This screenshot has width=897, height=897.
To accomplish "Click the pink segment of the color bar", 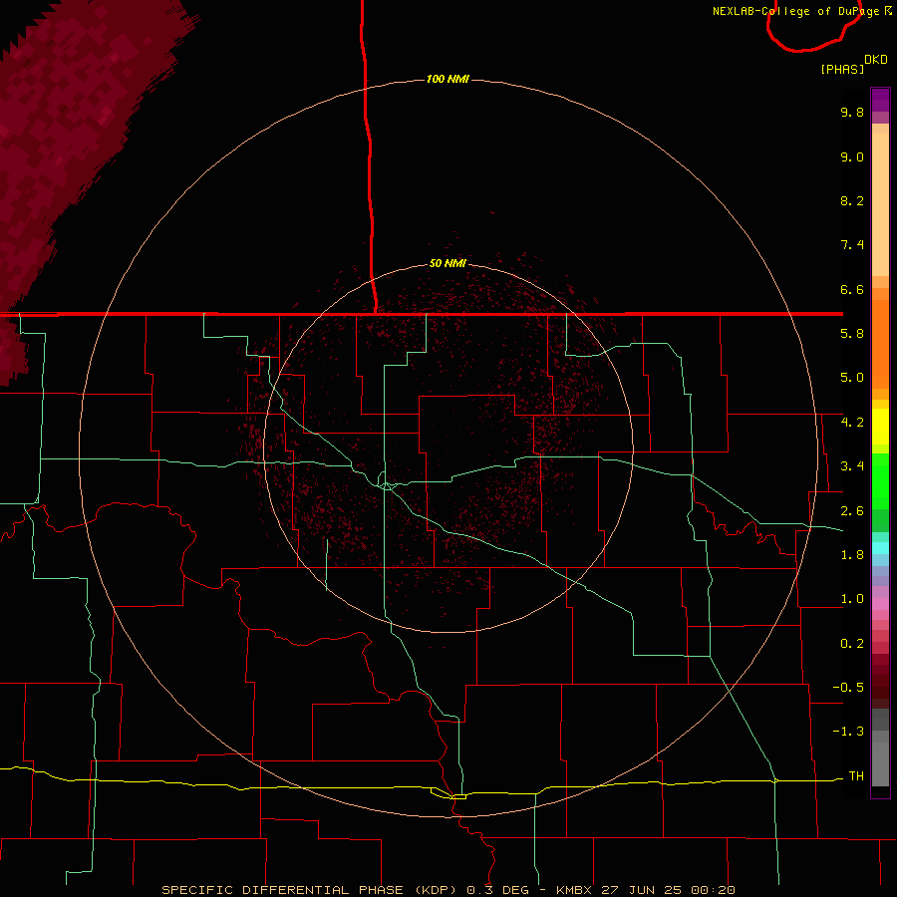I will point(880,604).
